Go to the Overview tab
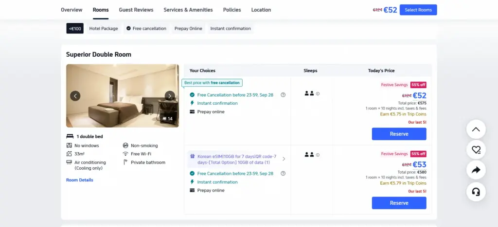The width and height of the screenshot is (498, 227). pyautogui.click(x=71, y=10)
